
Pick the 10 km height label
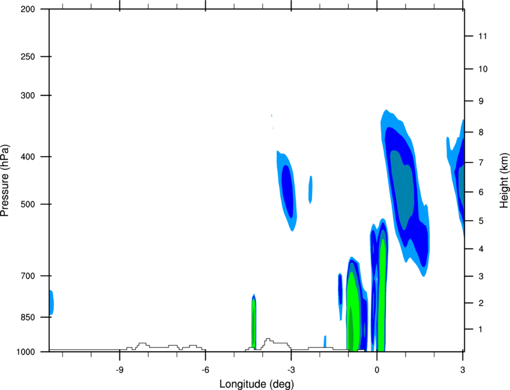click(x=482, y=69)
